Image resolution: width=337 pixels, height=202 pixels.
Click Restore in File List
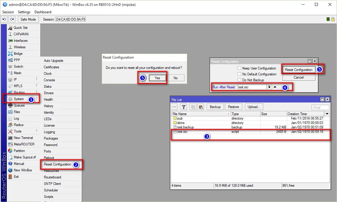click(234, 107)
